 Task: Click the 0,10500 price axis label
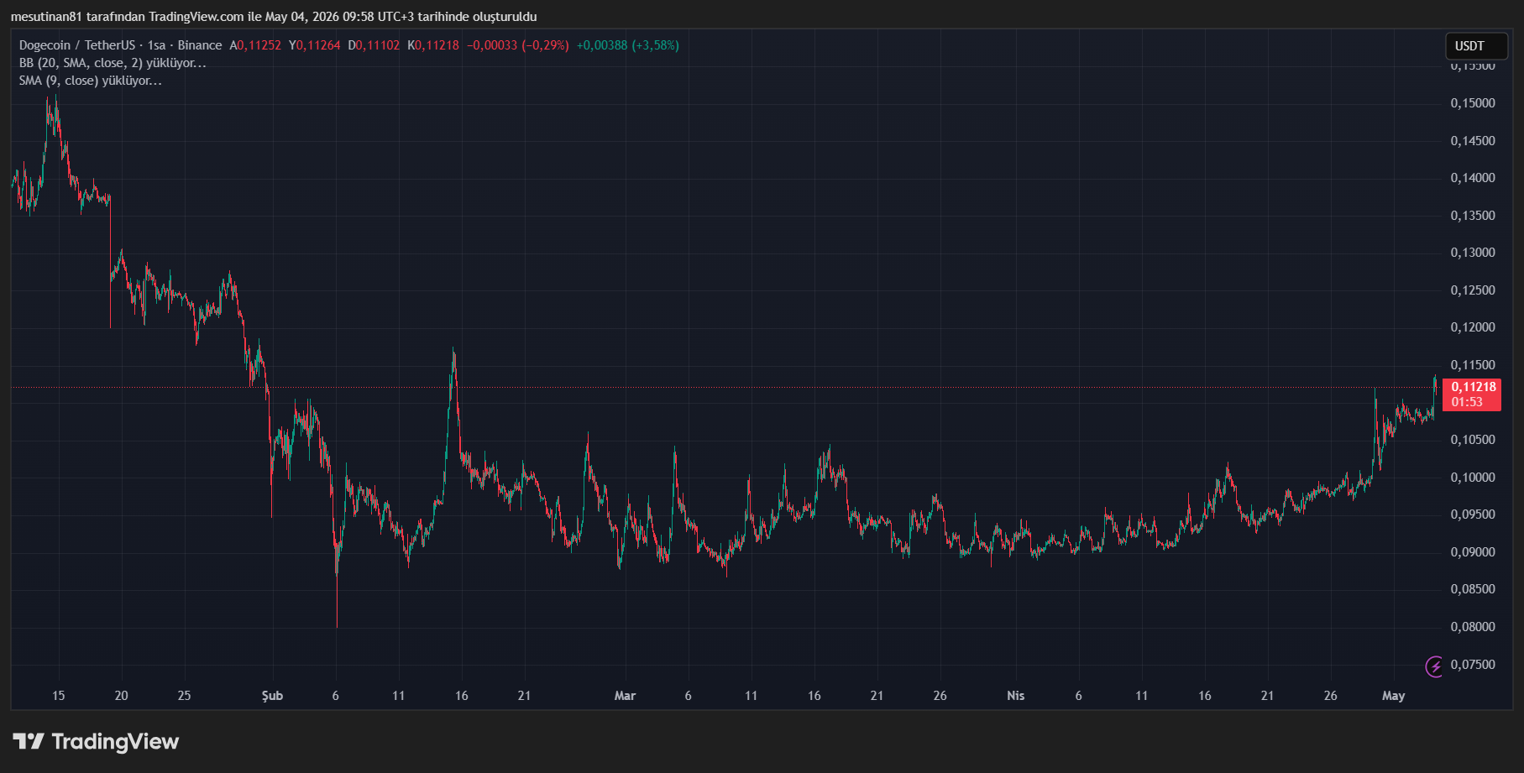pos(1473,440)
